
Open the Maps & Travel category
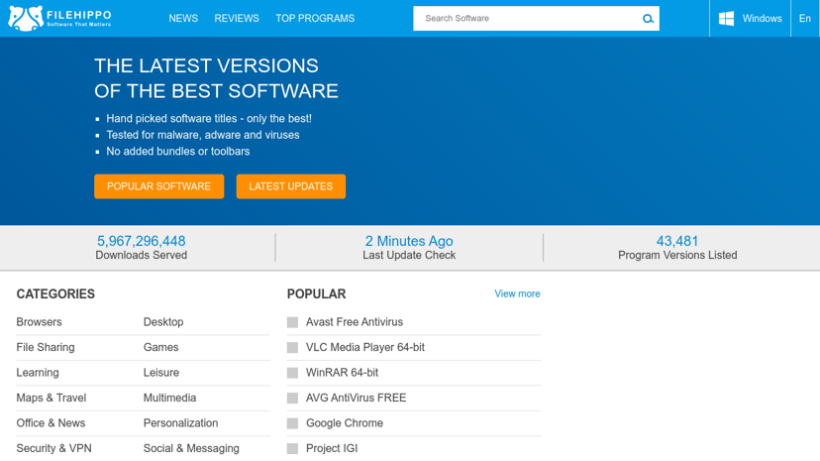51,398
